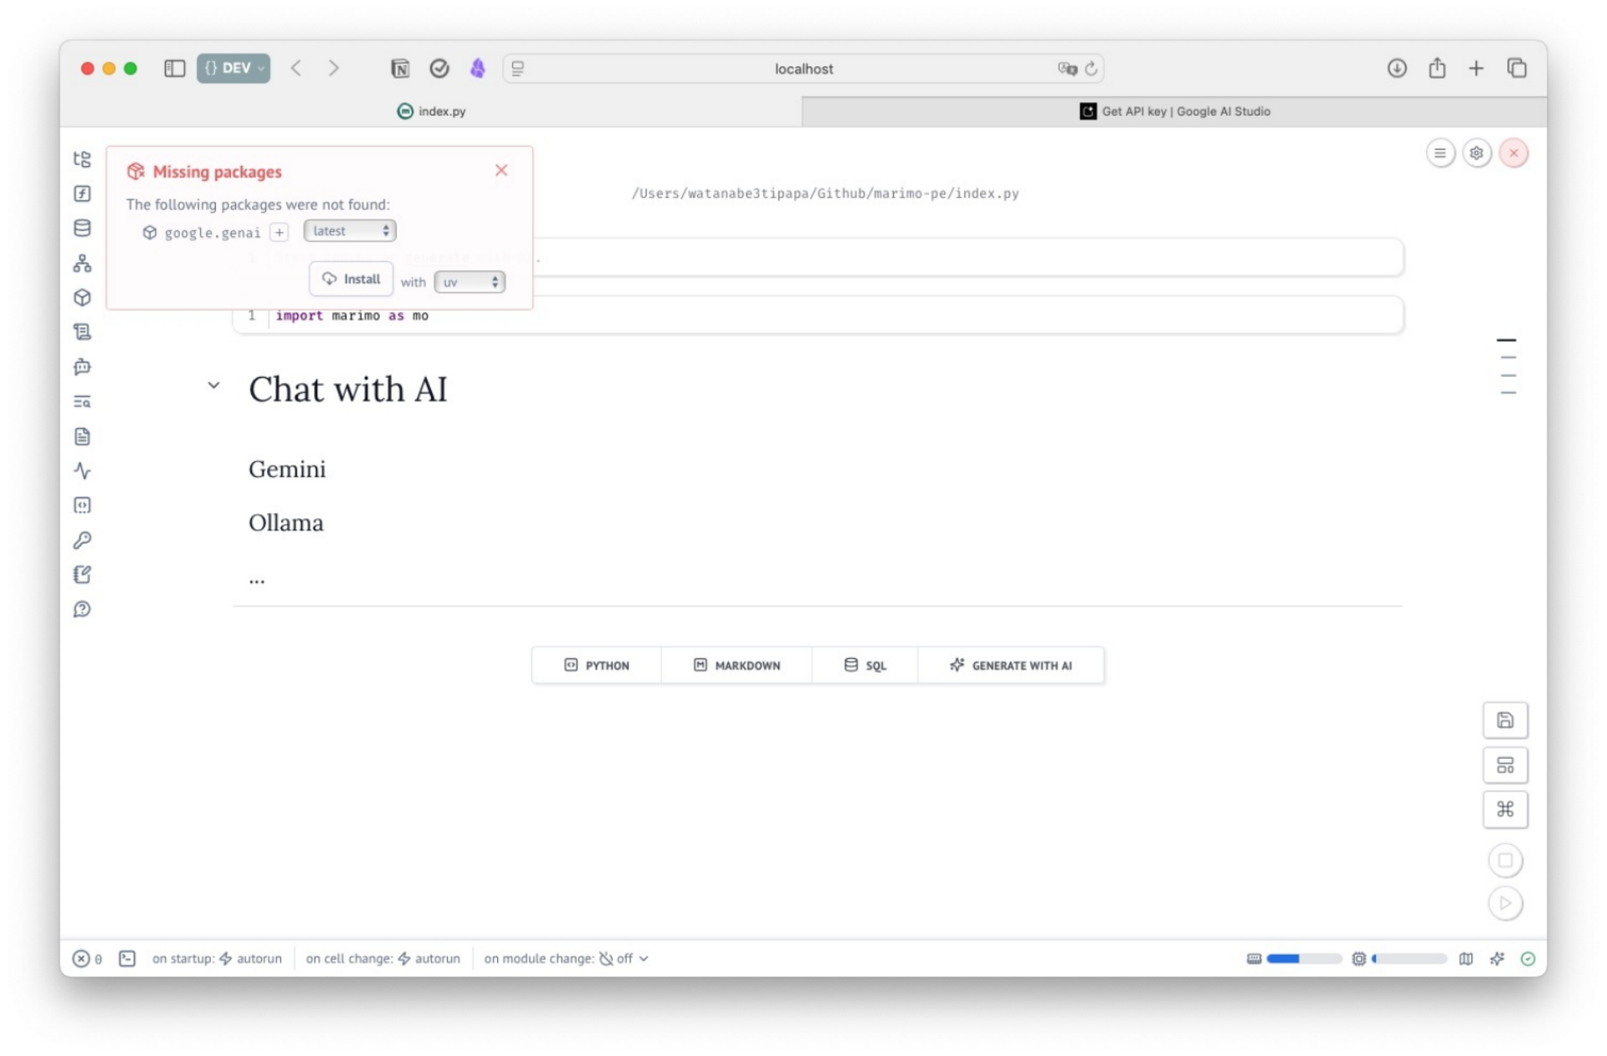Image resolution: width=1607 pixels, height=1056 pixels.
Task: Open the DEV profile dropdown
Action: (234, 69)
